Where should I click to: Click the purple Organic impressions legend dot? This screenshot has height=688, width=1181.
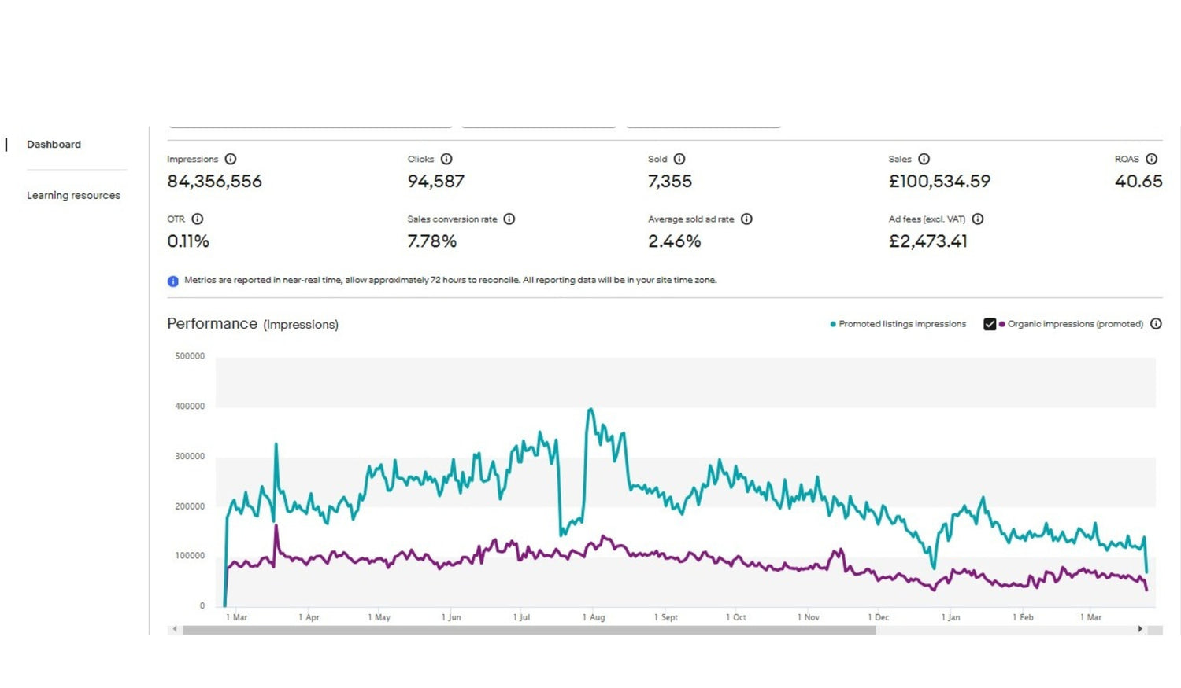click(1002, 324)
